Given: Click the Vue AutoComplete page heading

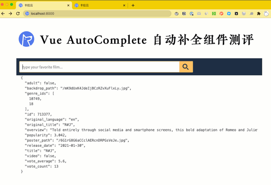Looking at the screenshot, I should pos(147,40).
